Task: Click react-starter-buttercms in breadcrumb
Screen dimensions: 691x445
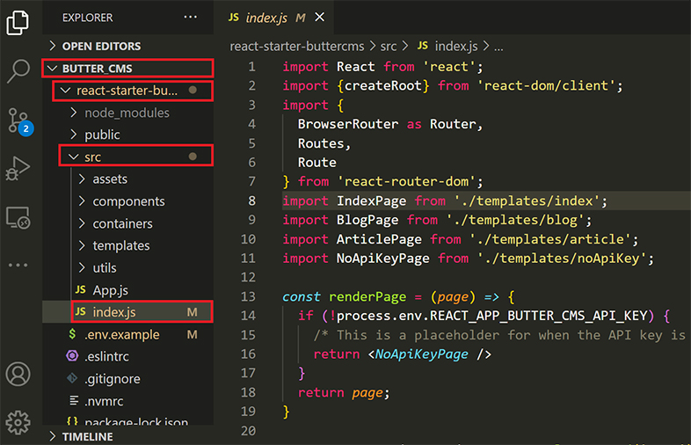Action: (x=297, y=47)
